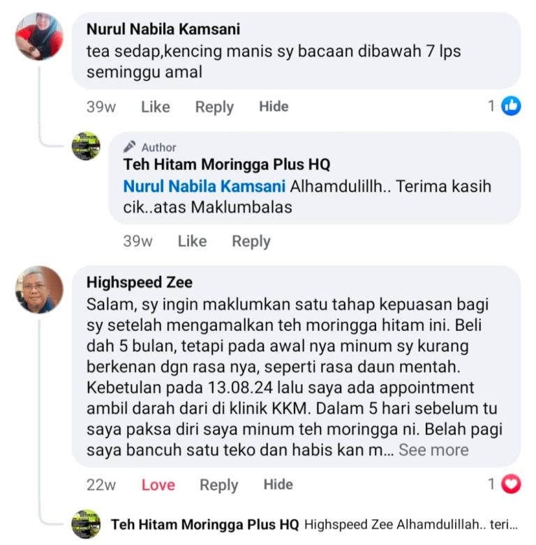
Task: Toggle the Love reaction on Highspeed Zee's comment
Action: point(158,485)
